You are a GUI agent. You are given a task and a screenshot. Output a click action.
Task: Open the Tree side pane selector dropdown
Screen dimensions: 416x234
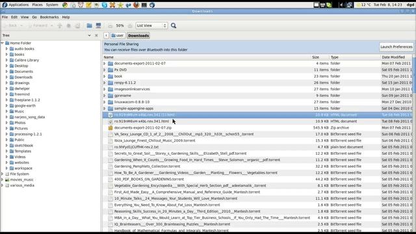89,35
